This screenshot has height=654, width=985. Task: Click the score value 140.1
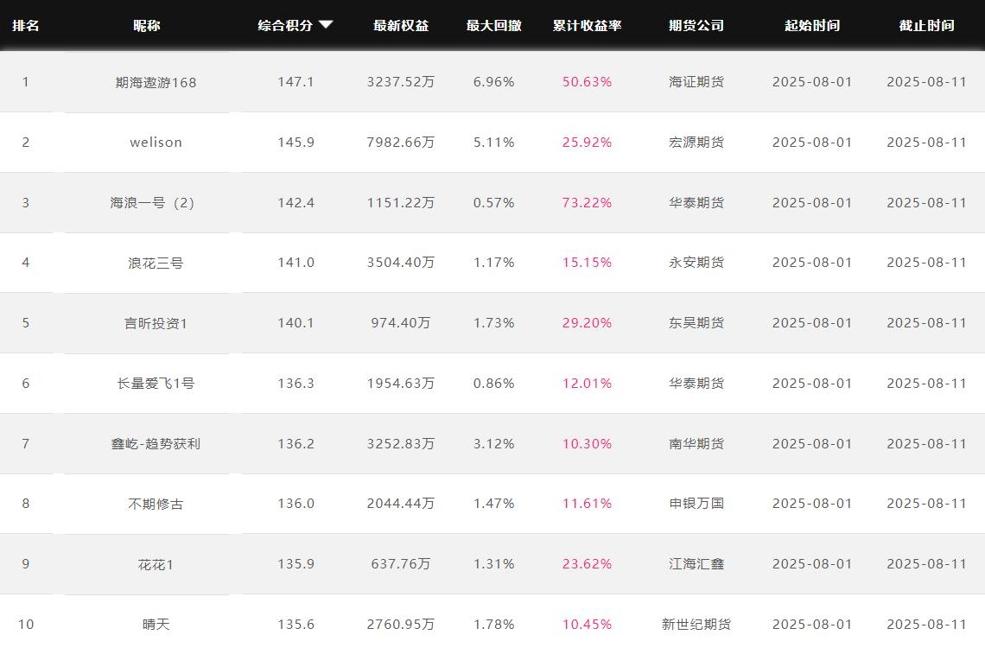pos(295,322)
